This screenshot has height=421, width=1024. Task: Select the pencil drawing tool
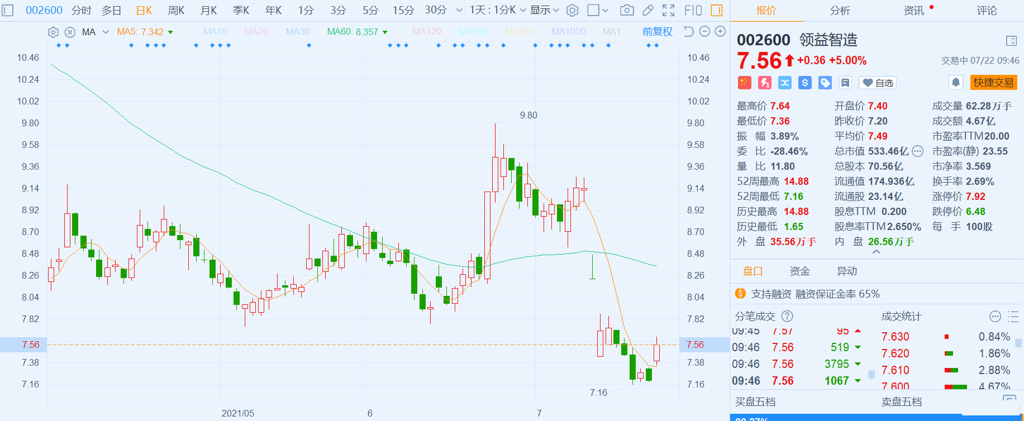(648, 10)
